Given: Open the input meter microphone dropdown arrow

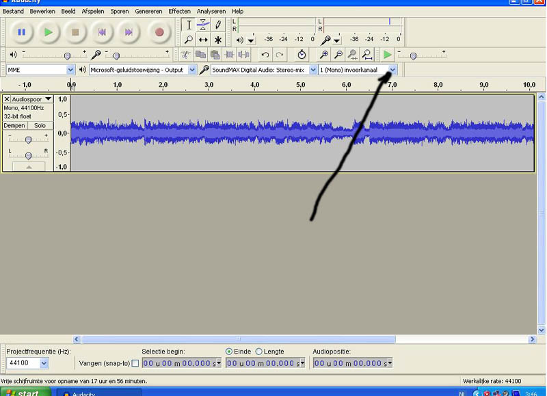Looking at the screenshot, I should click(x=336, y=41).
